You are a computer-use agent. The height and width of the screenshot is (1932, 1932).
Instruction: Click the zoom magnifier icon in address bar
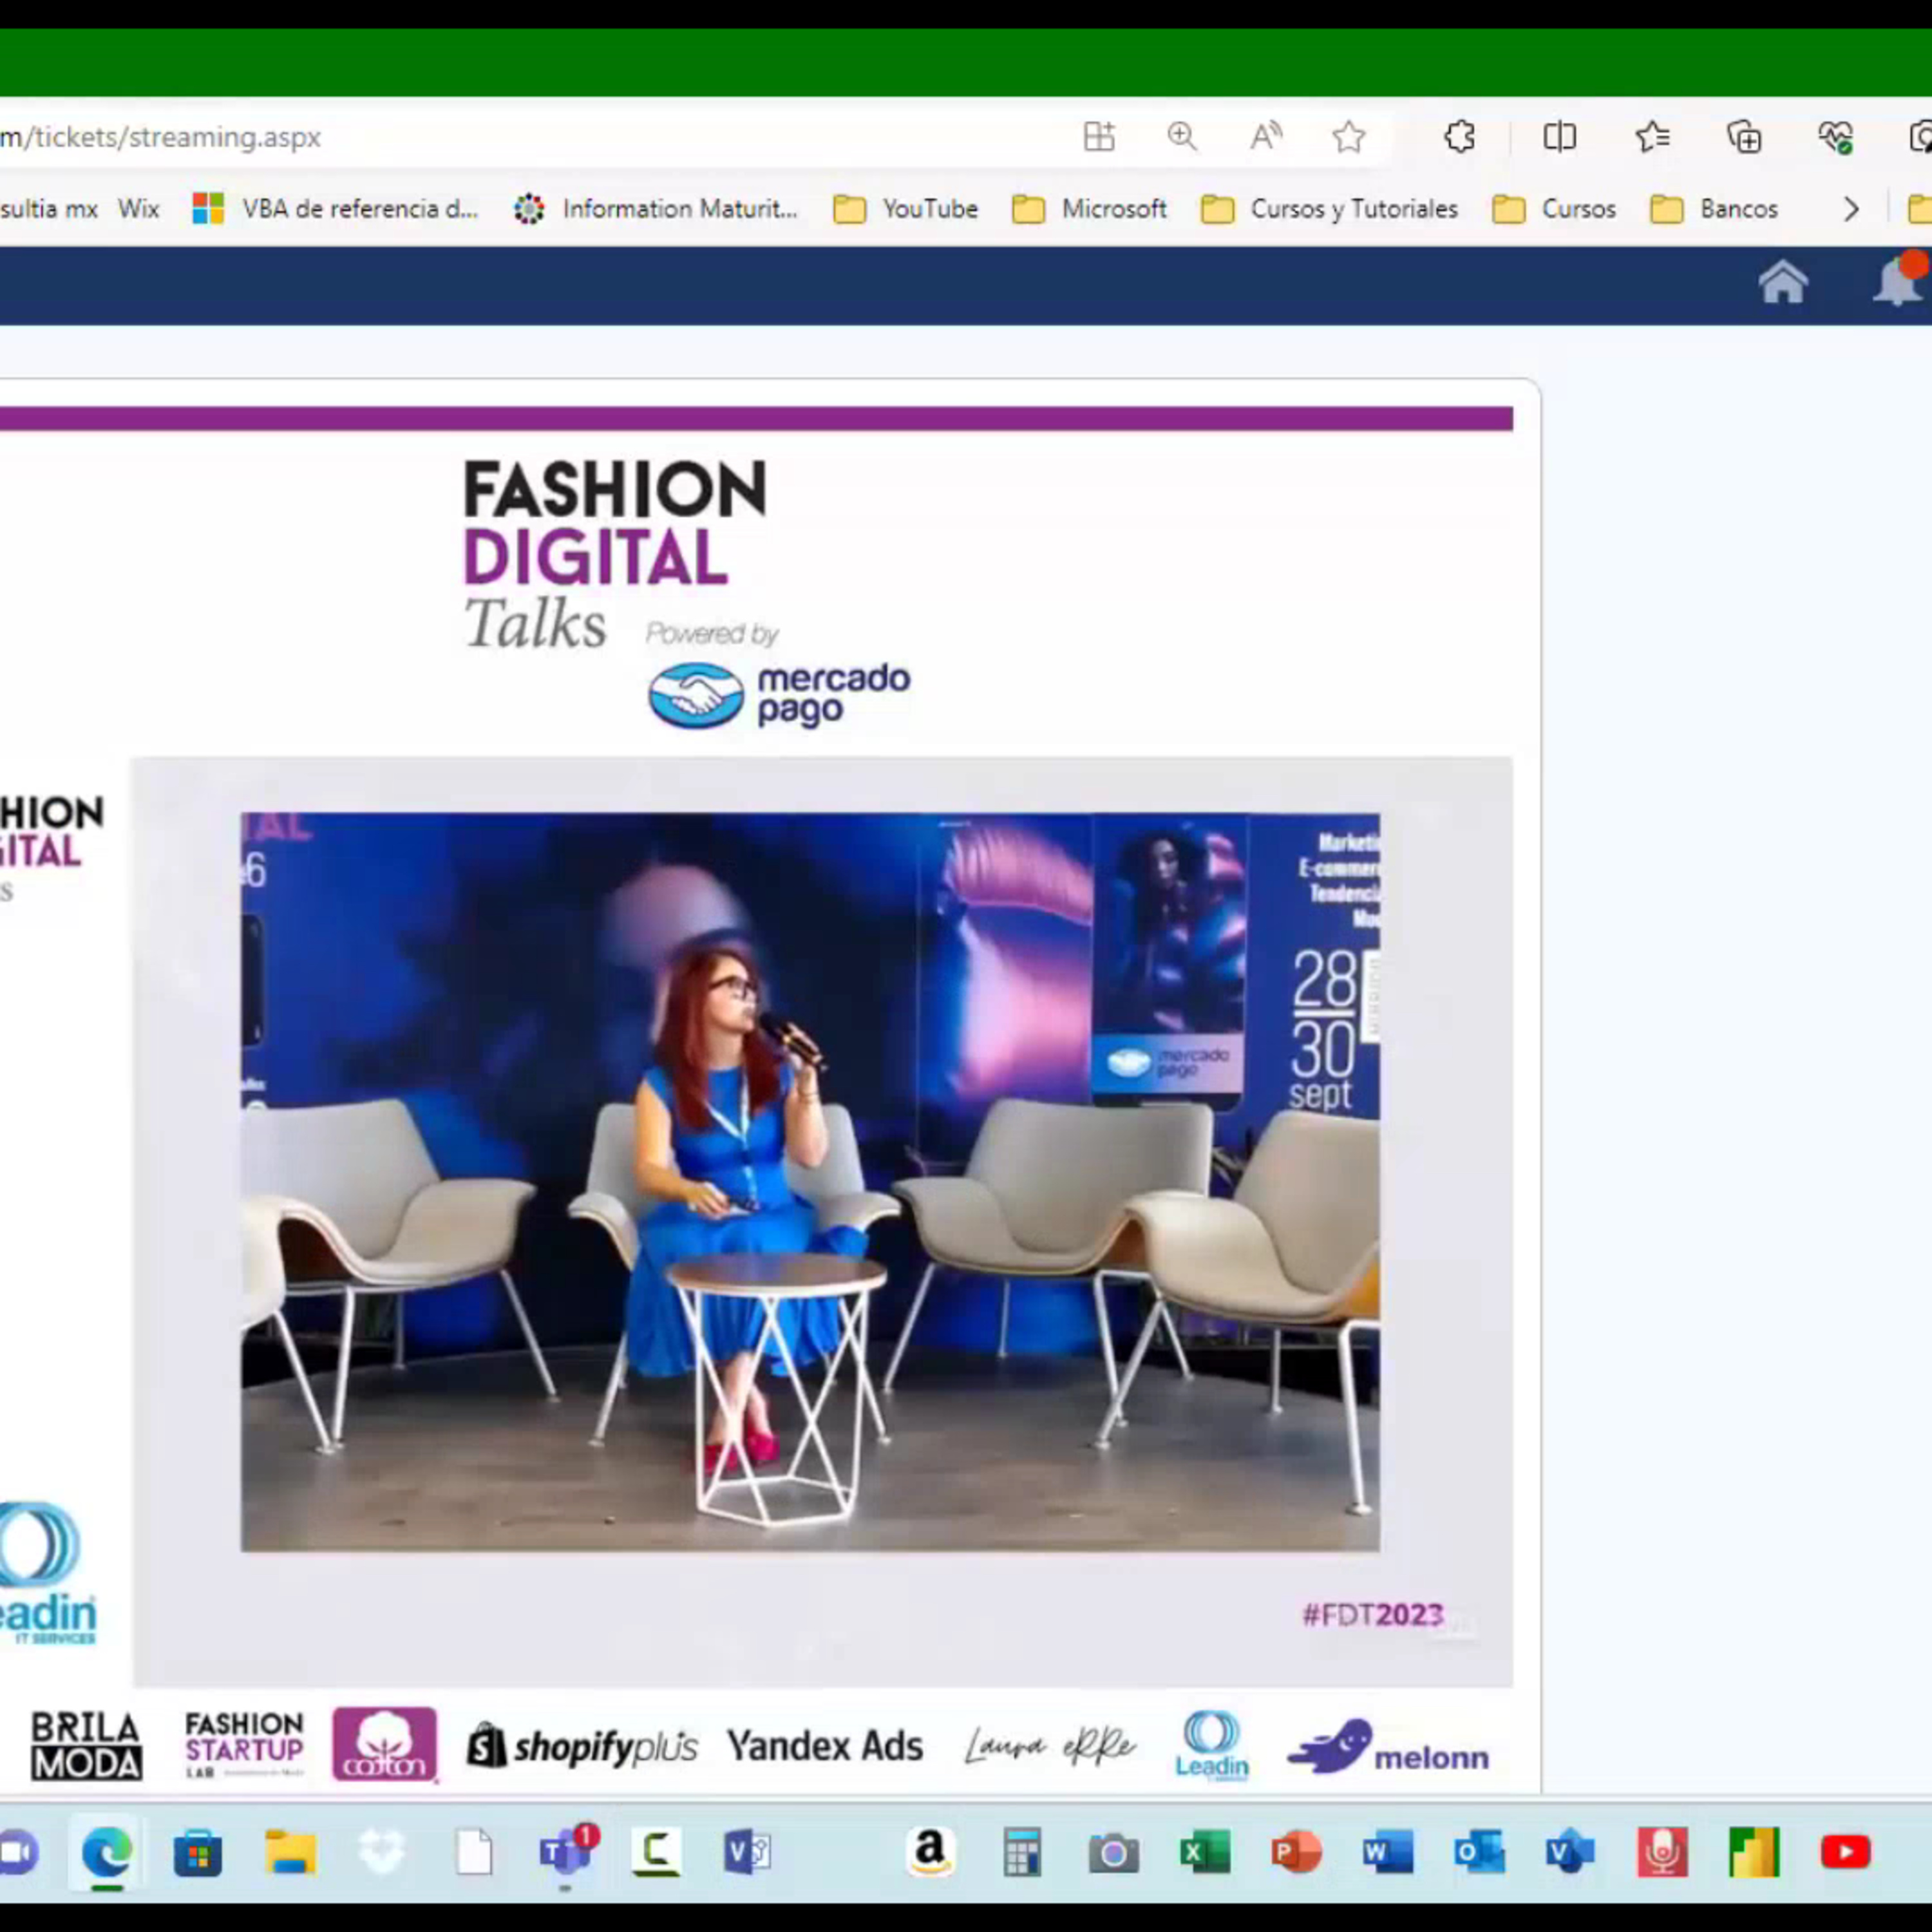point(1182,136)
